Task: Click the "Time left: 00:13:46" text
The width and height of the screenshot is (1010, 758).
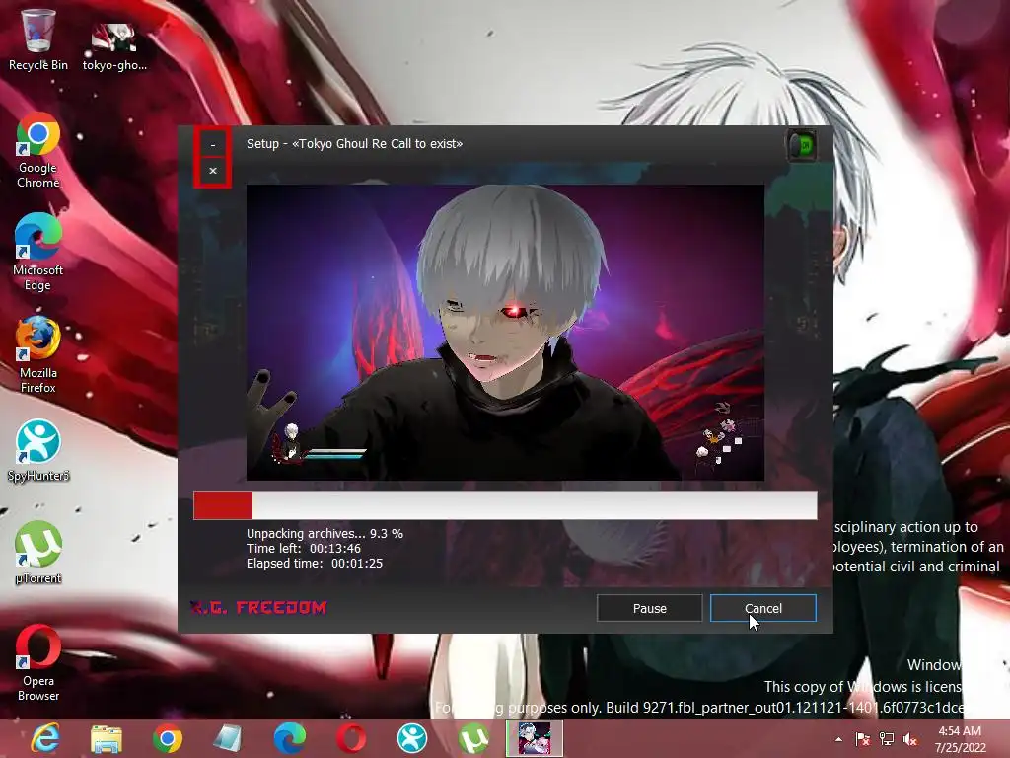Action: tap(304, 549)
